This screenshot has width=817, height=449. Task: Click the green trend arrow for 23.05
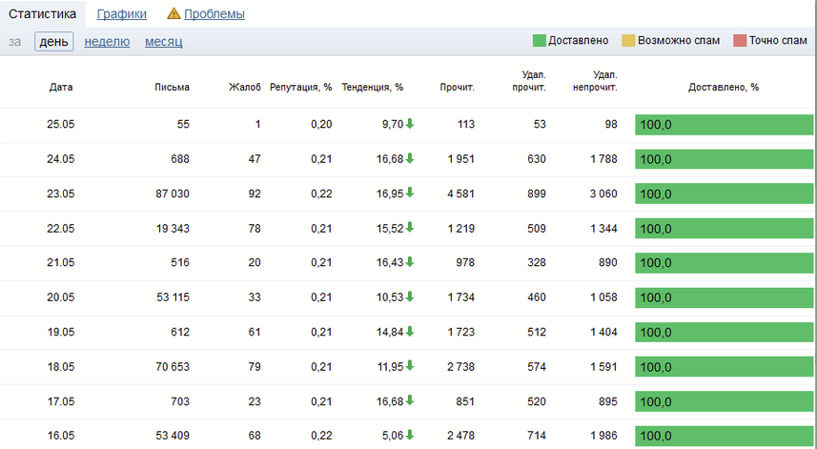[410, 193]
